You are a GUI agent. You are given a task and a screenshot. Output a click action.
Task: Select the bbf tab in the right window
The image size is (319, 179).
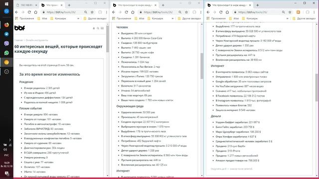[229, 5]
